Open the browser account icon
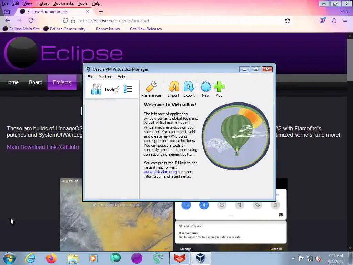This screenshot has height=265, width=353. [x=322, y=20]
